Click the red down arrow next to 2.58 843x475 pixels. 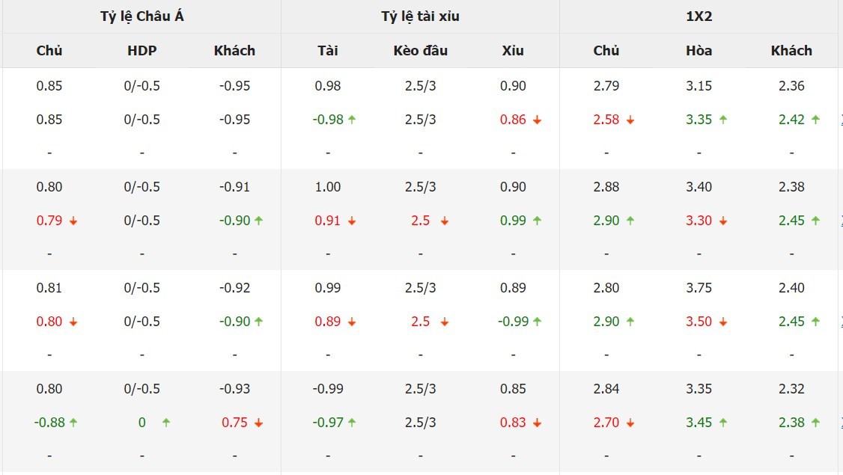[630, 120]
